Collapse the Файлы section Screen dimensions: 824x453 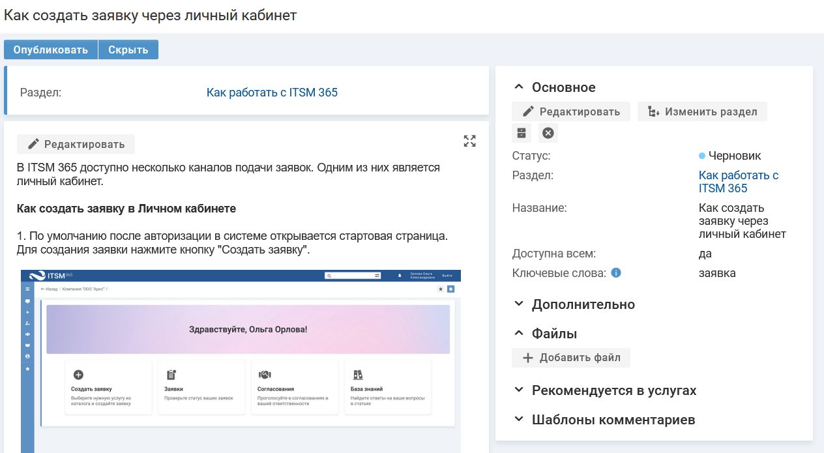519,334
